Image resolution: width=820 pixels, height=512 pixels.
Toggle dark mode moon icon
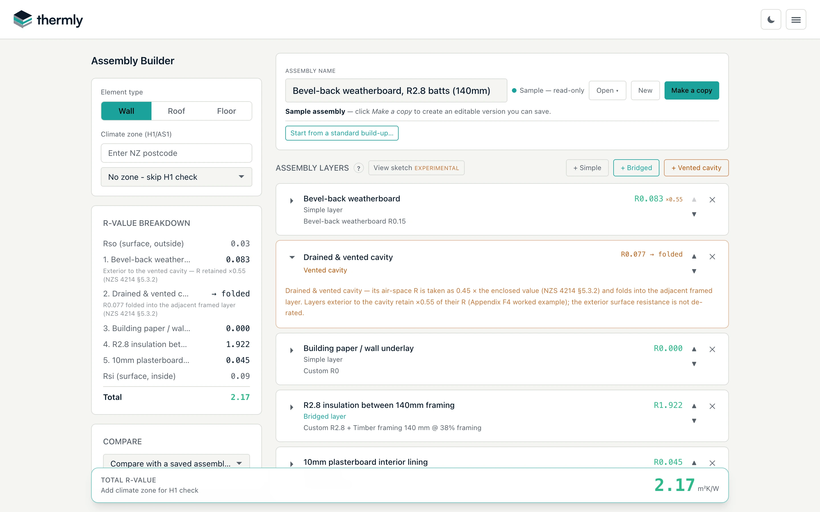tap(770, 20)
